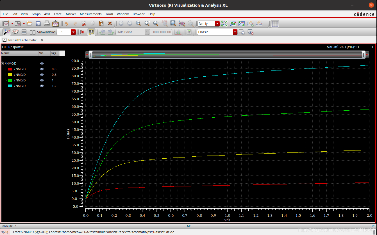The height and width of the screenshot is (235, 377).
Task: Click the save workspace icon
Action: (242, 32)
